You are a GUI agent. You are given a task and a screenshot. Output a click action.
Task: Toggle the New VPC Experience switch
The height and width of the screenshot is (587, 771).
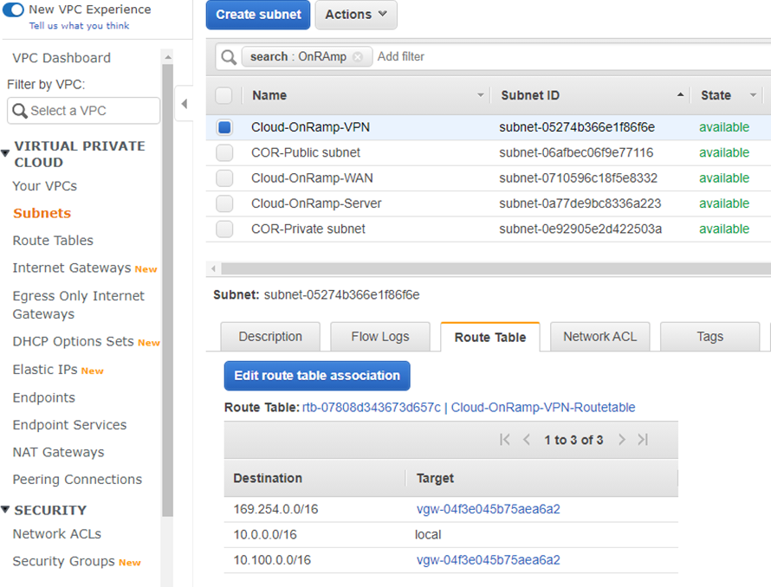pyautogui.click(x=13, y=10)
